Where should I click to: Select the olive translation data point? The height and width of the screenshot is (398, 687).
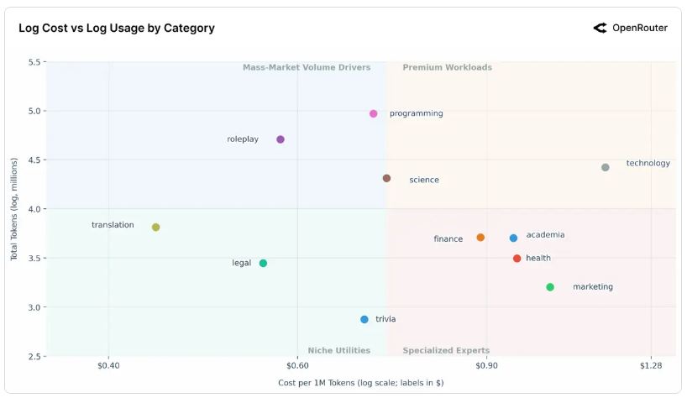point(156,228)
